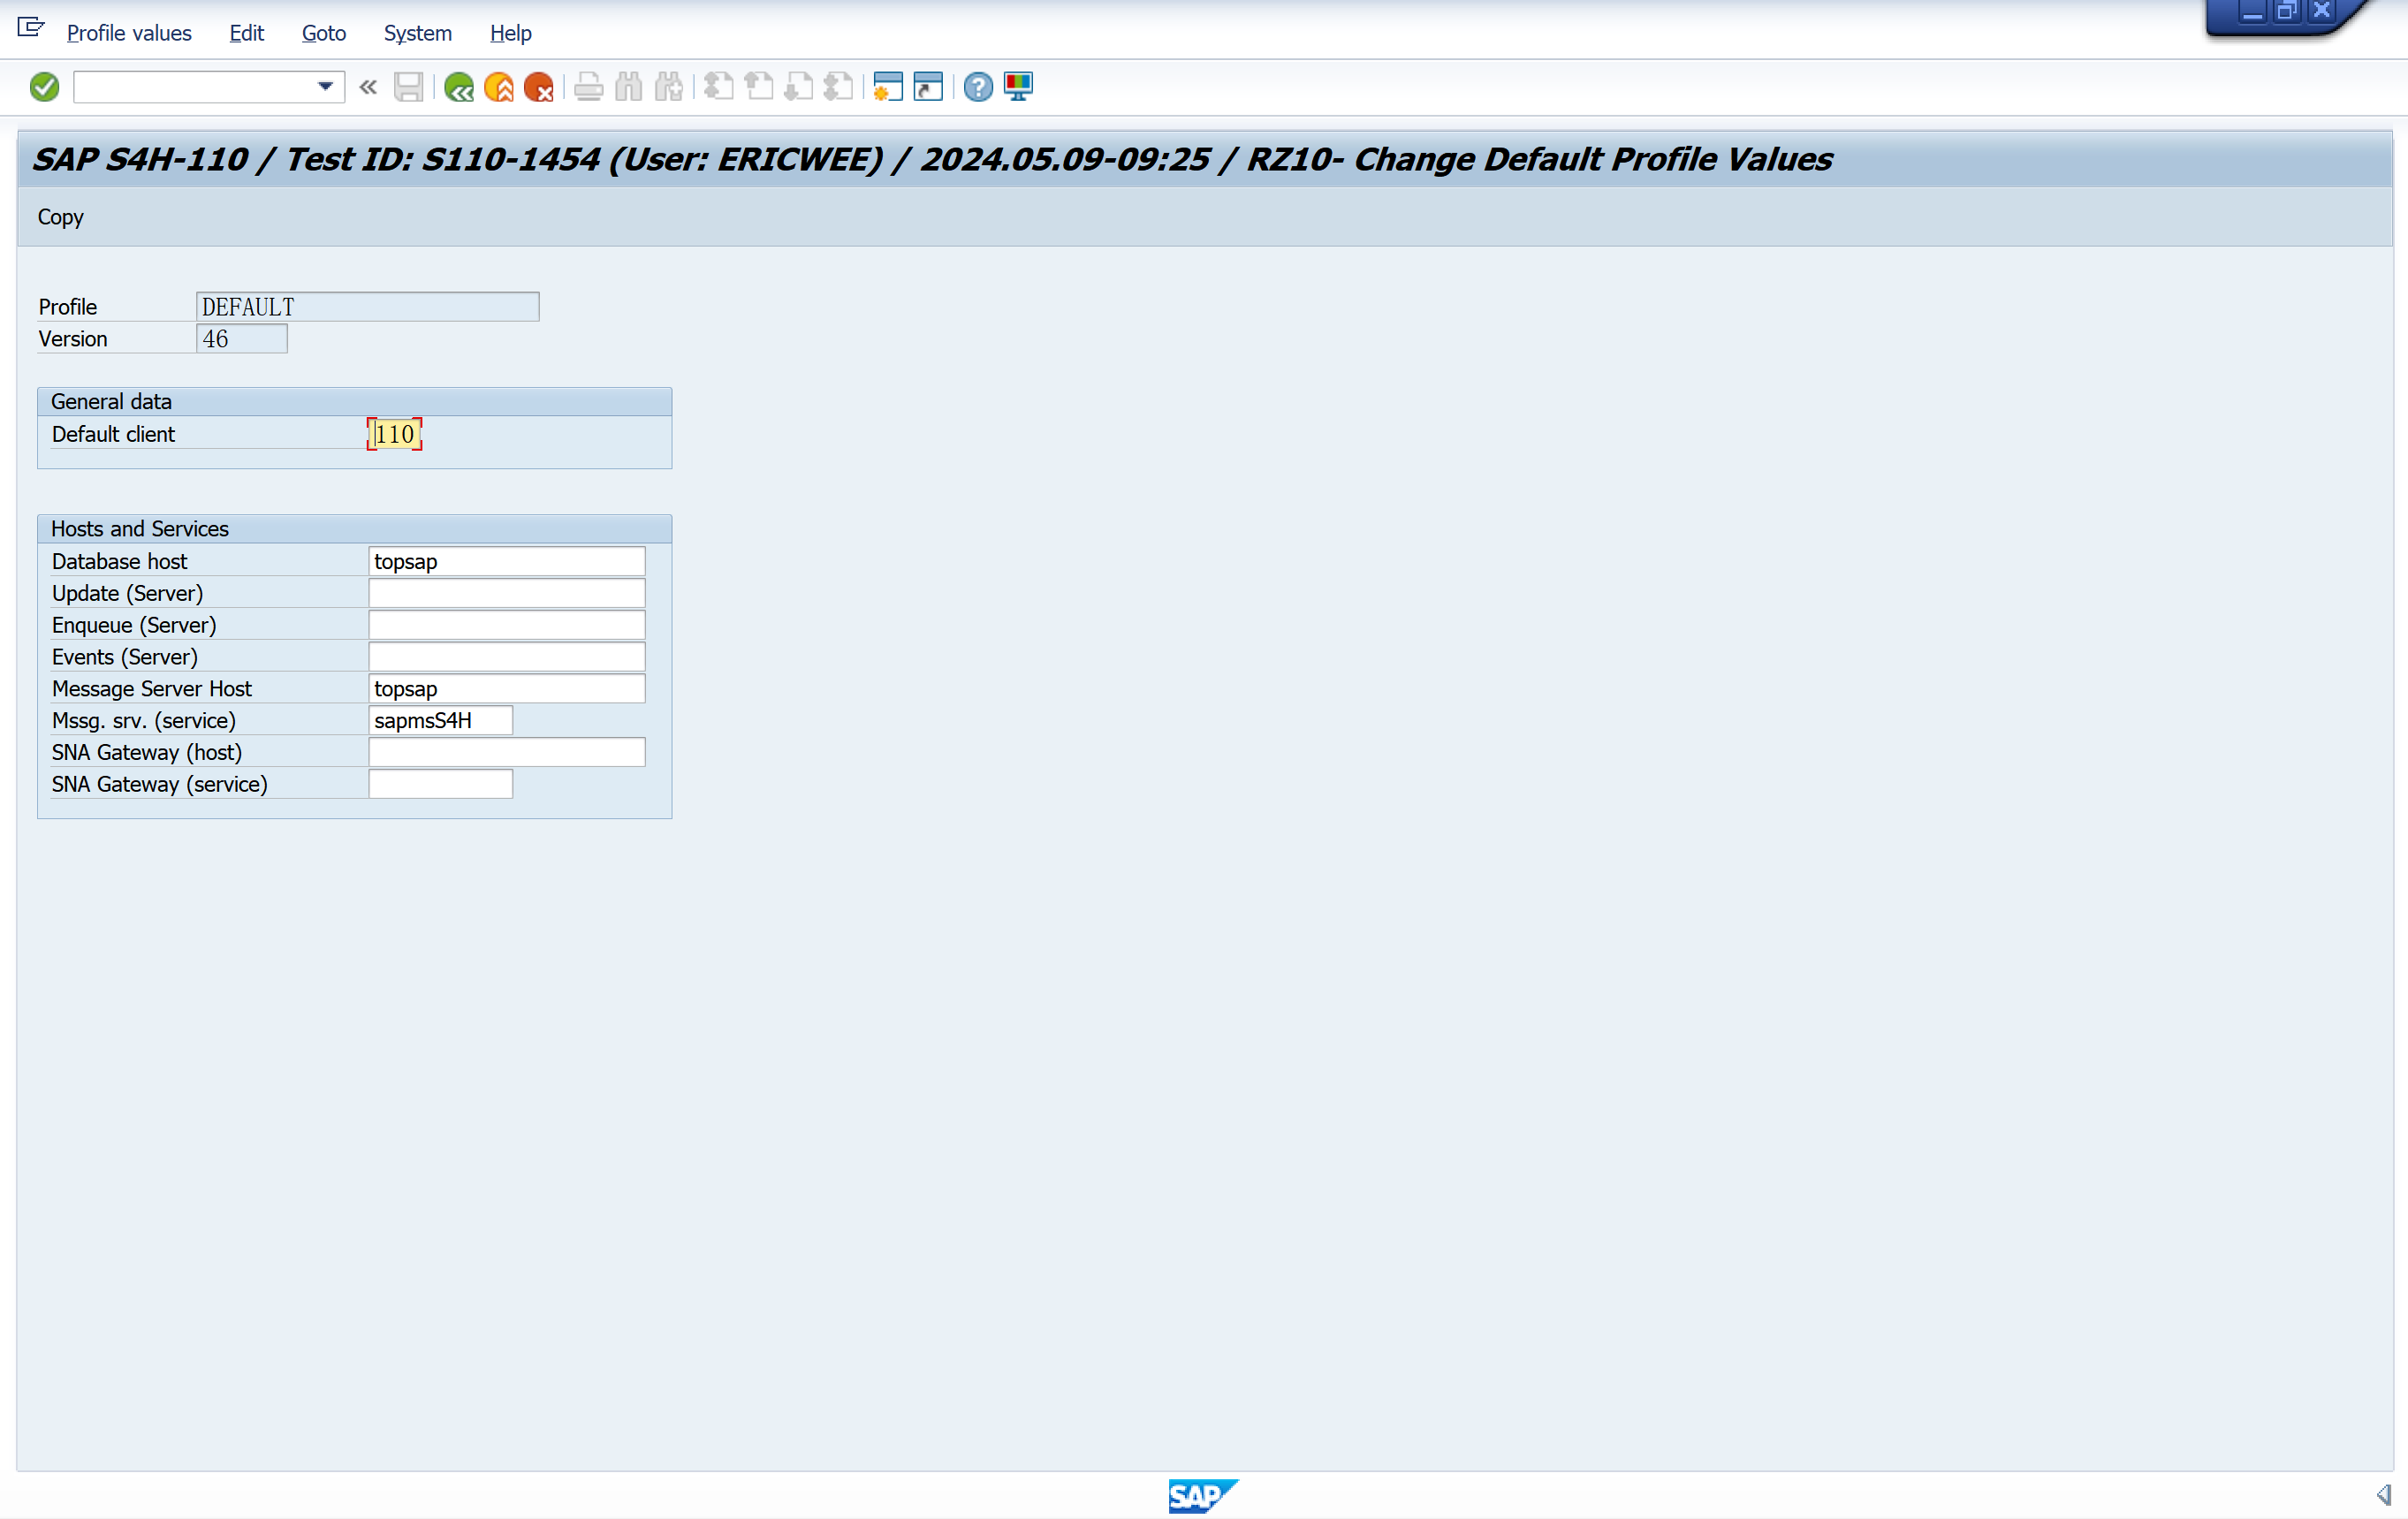Screen dimensions: 2408x1519
Task: Open the System menu
Action: [417, 33]
